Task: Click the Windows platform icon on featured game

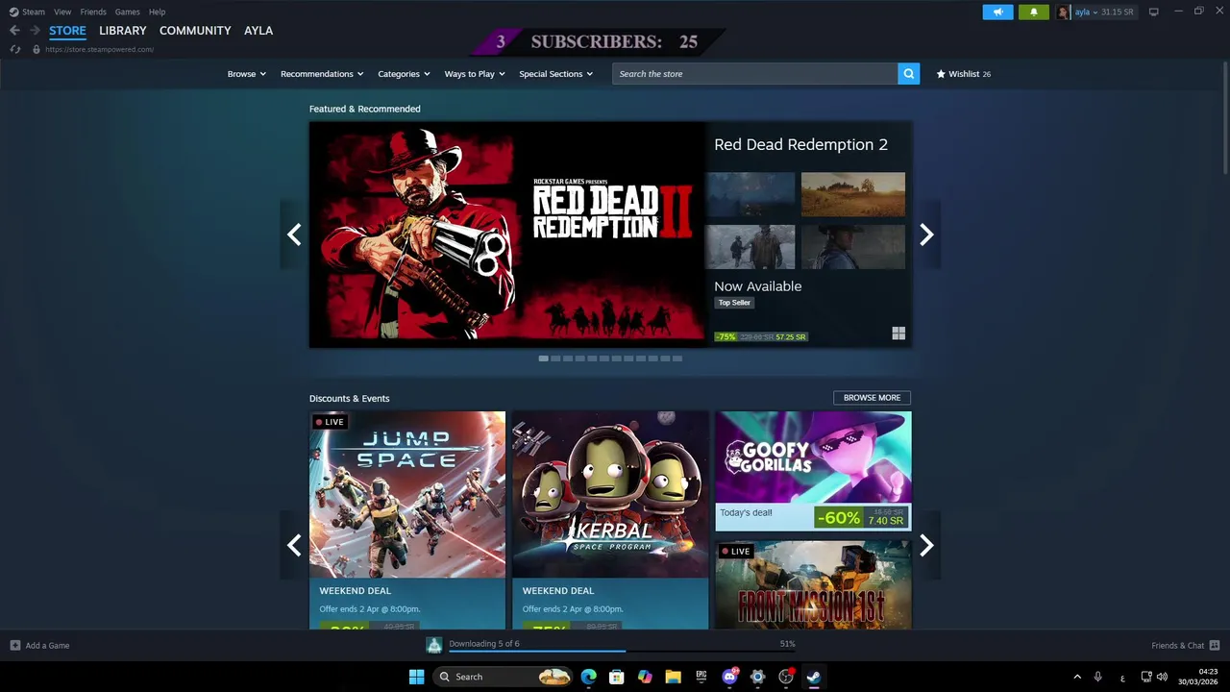Action: pos(898,334)
